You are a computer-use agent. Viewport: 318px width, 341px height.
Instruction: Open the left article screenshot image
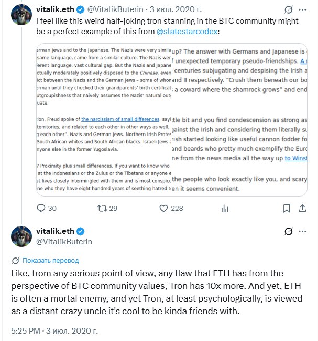(104, 120)
